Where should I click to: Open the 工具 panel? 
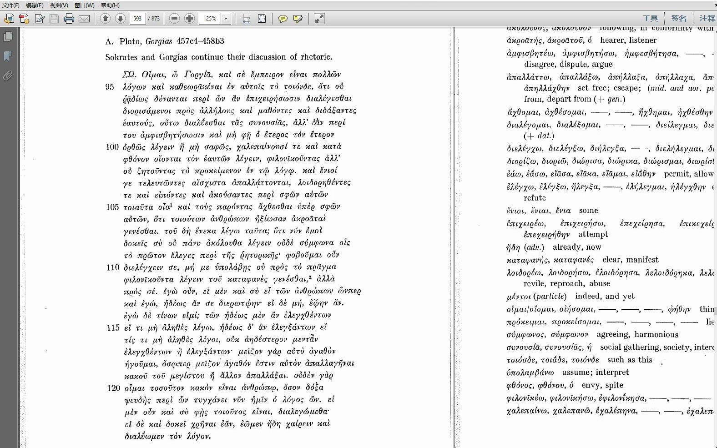click(650, 18)
